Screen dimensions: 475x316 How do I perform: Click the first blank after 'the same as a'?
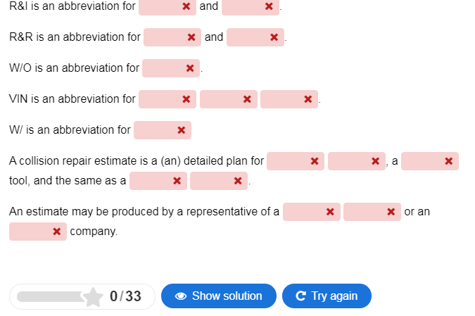point(158,181)
